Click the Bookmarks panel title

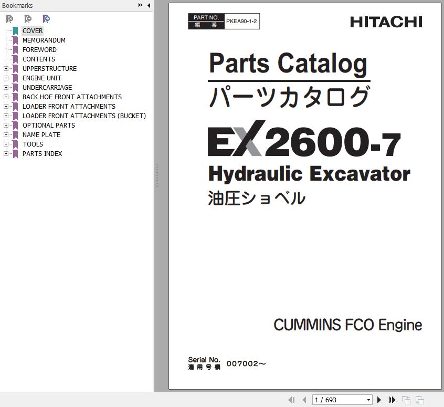(17, 5)
